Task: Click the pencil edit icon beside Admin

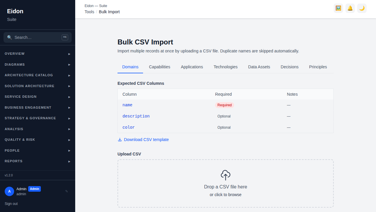Action: coord(67,191)
